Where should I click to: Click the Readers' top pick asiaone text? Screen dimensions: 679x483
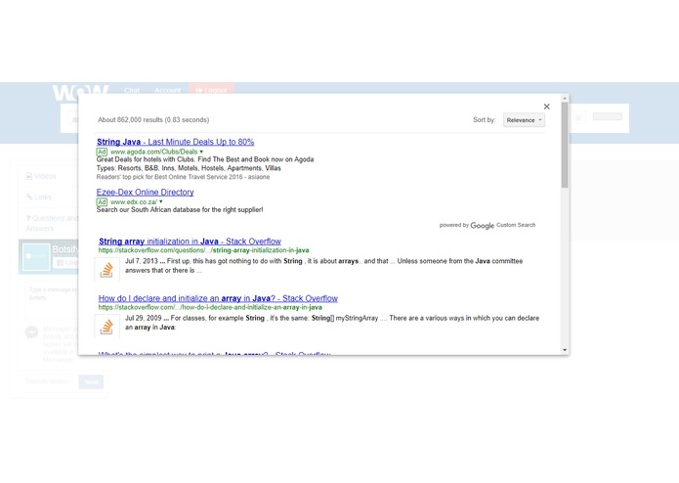point(183,177)
